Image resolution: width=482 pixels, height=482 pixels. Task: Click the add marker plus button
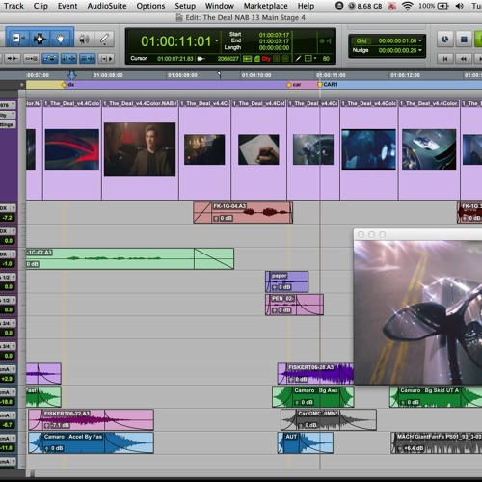pos(21,85)
